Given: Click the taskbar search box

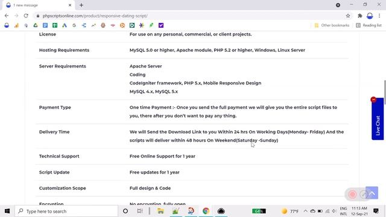Looking at the screenshot, I should [66, 211].
